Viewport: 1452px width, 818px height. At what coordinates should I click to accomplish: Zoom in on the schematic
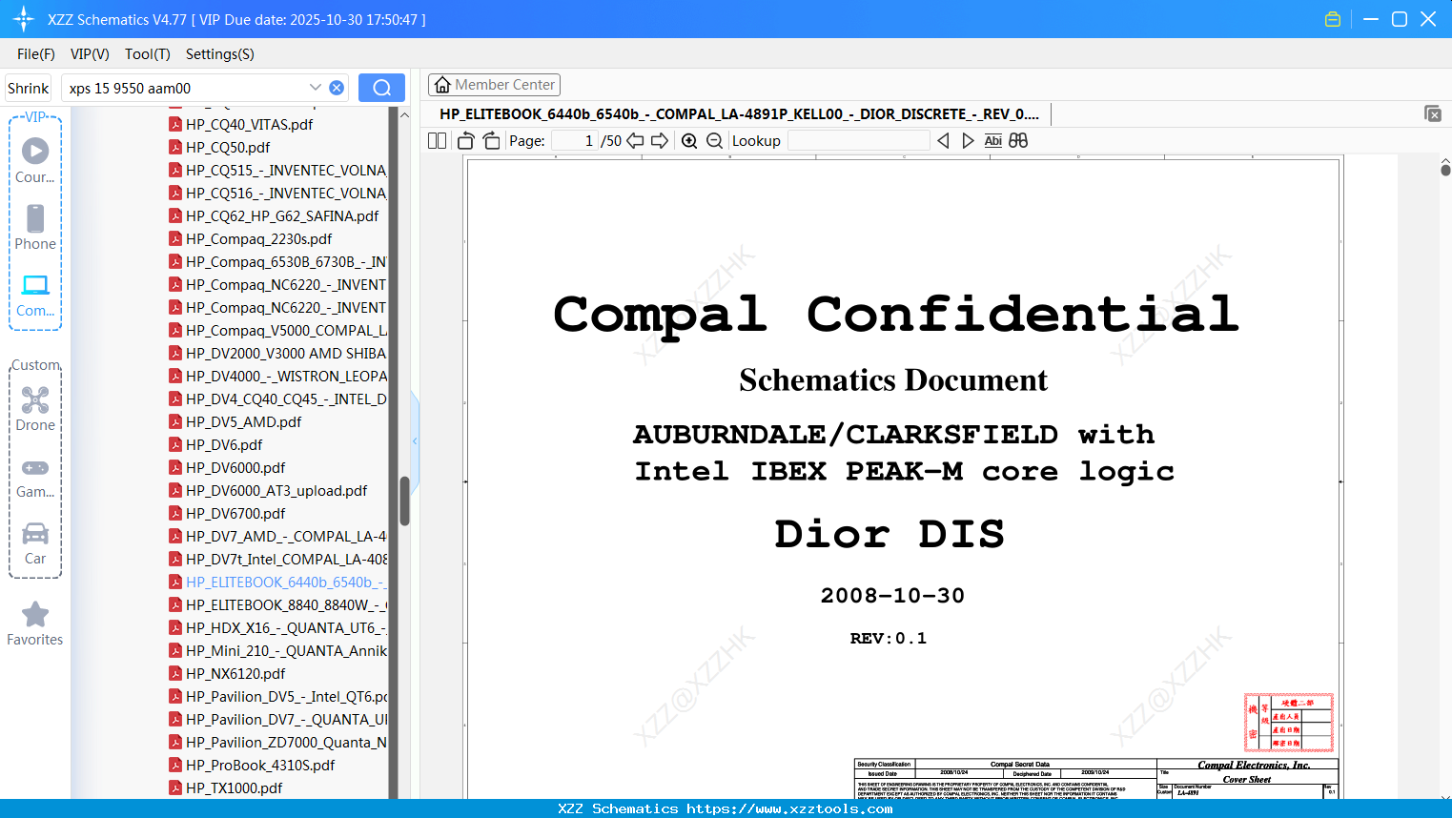689,140
